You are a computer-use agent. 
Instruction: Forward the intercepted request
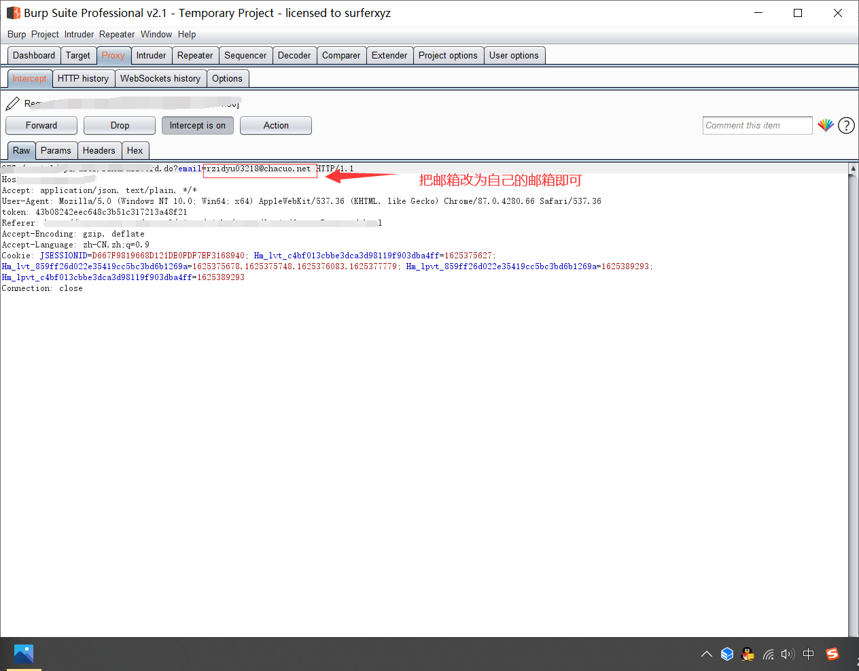click(x=41, y=125)
